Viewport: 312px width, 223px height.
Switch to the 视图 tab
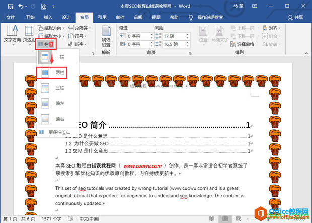click(x=156, y=17)
